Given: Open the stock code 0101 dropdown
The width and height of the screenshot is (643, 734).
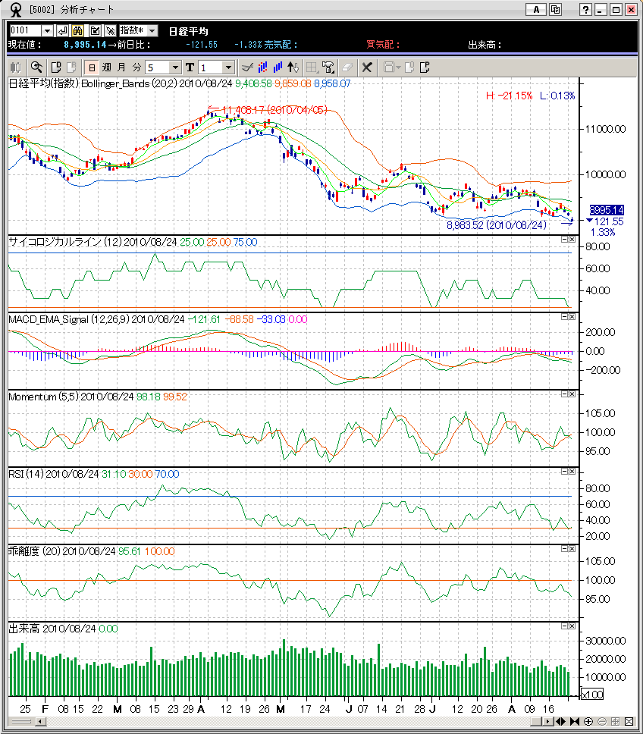Looking at the screenshot, I should click(48, 30).
